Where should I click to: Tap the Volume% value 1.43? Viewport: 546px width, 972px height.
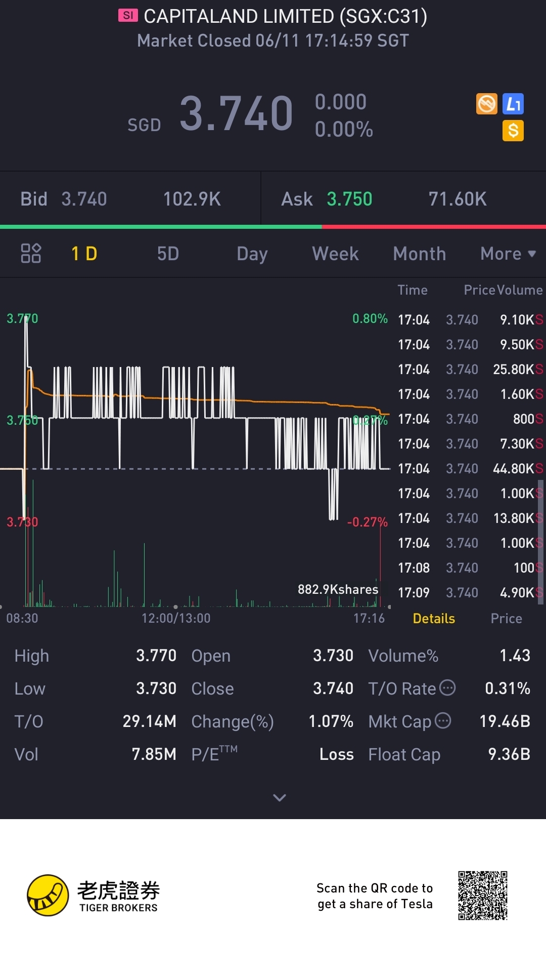coord(515,656)
